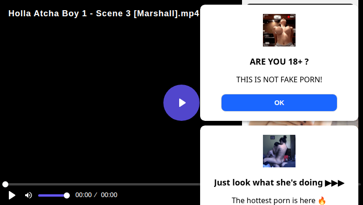Click the total duration 00:00 display
The width and height of the screenshot is (363, 205).
109,195
